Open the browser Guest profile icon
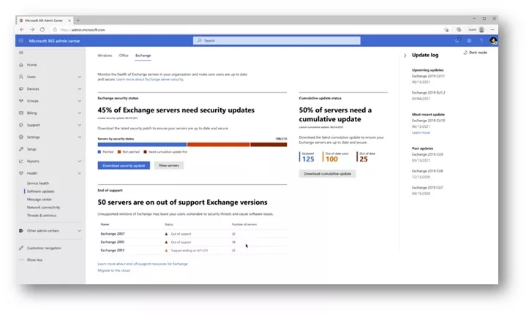 481,30
